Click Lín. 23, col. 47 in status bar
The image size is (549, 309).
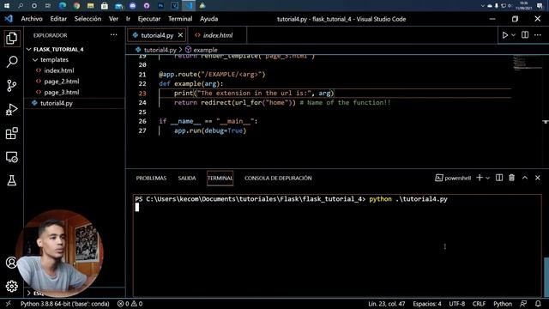pos(387,303)
